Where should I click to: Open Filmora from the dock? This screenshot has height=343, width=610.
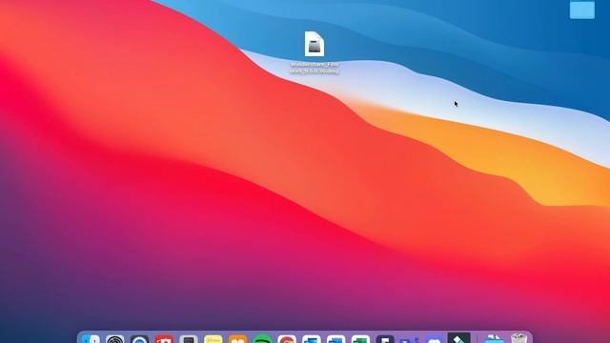[459, 338]
